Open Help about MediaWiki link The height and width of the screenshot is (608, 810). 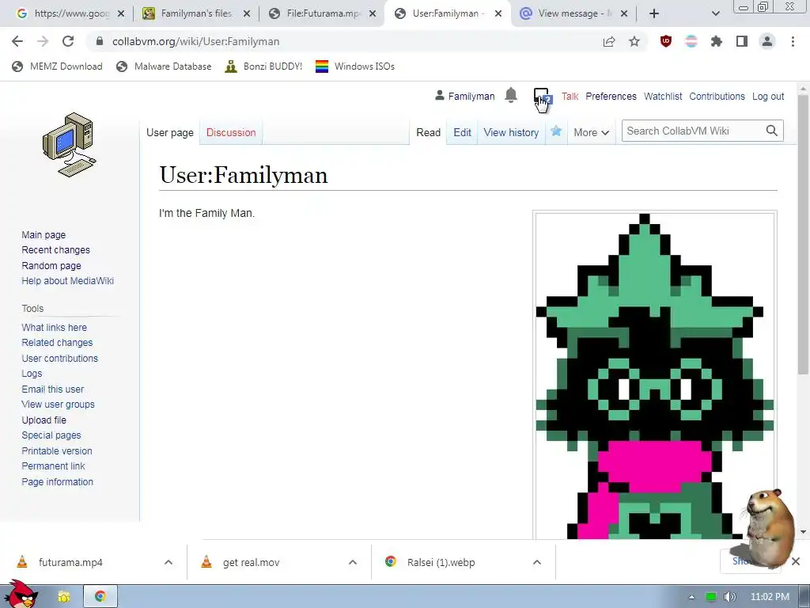pos(68,281)
